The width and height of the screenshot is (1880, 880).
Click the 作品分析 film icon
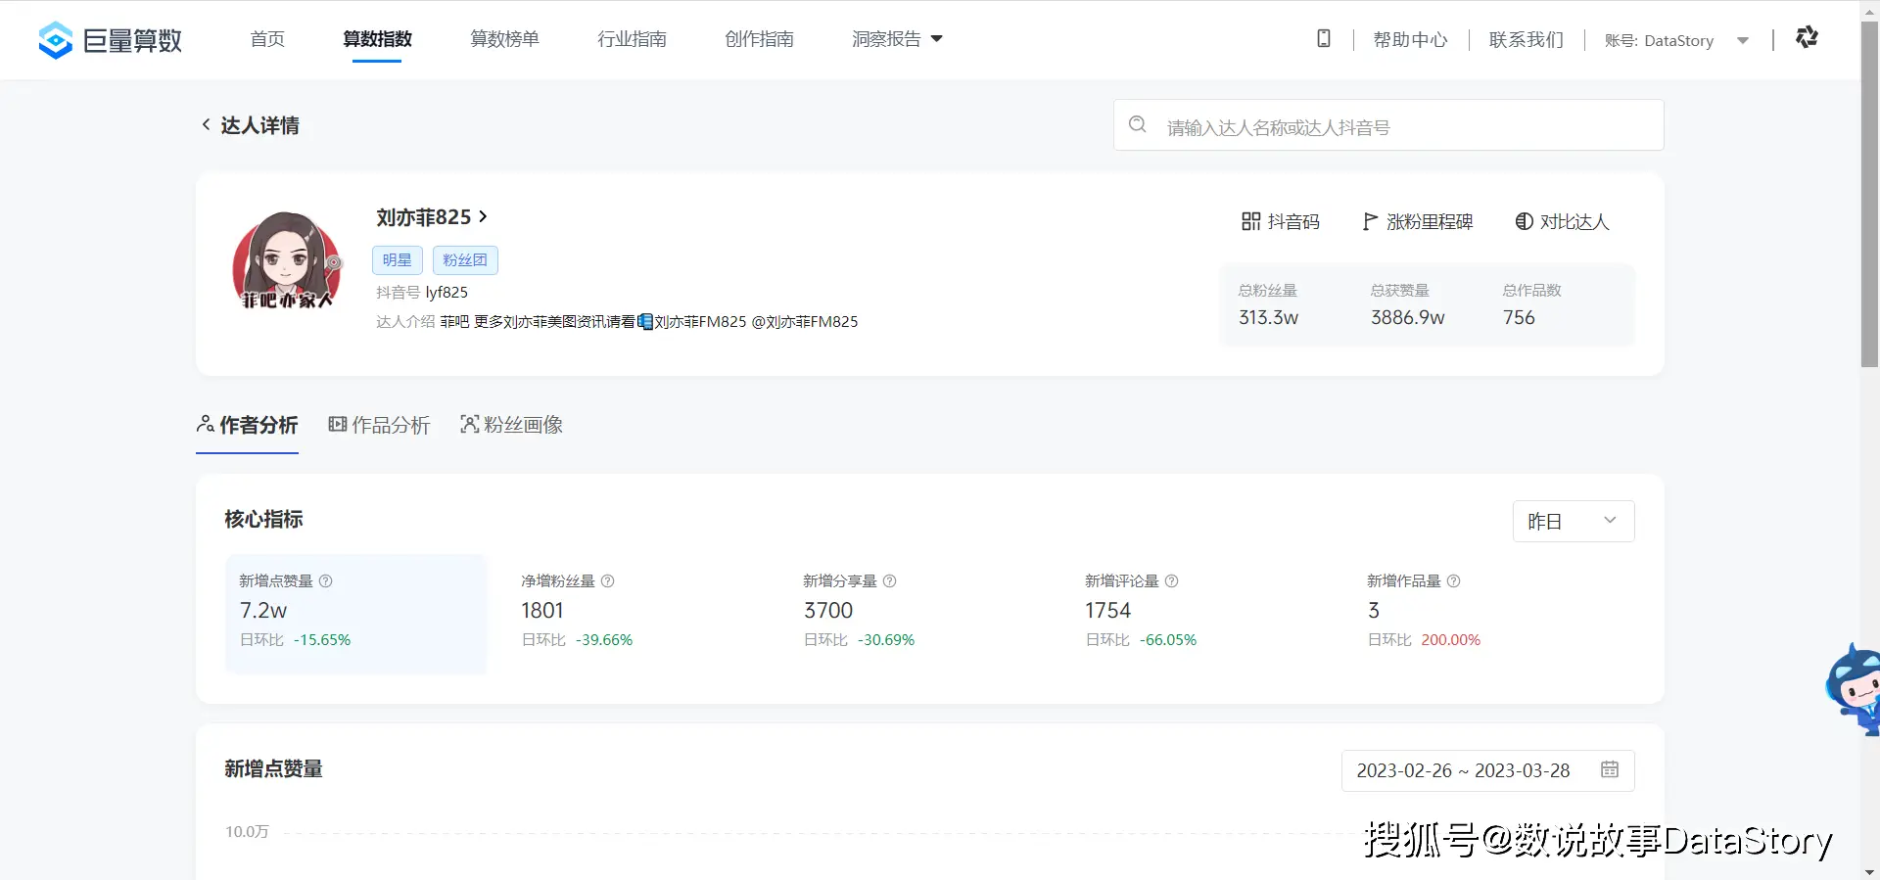tap(337, 424)
